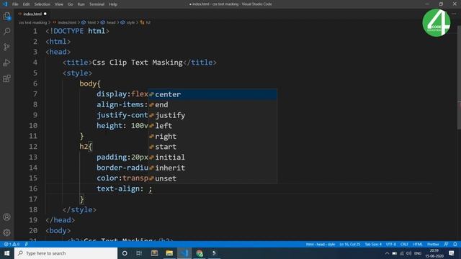Select 'inherit' autocomplete suggestion
Viewport: 461px width, 259px height.
click(212, 168)
